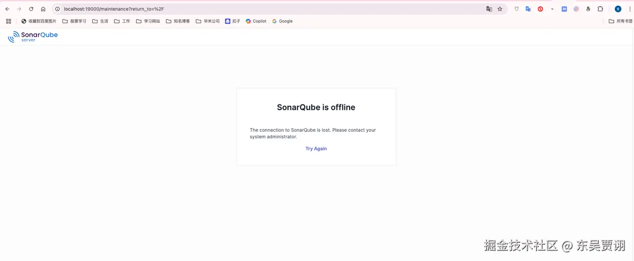Open the 收藏到百度图片 bookmark
The width and height of the screenshot is (634, 261).
pos(39,21)
